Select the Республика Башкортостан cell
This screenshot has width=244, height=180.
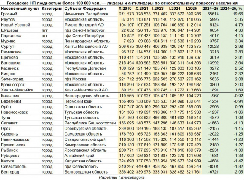click(x=90, y=123)
